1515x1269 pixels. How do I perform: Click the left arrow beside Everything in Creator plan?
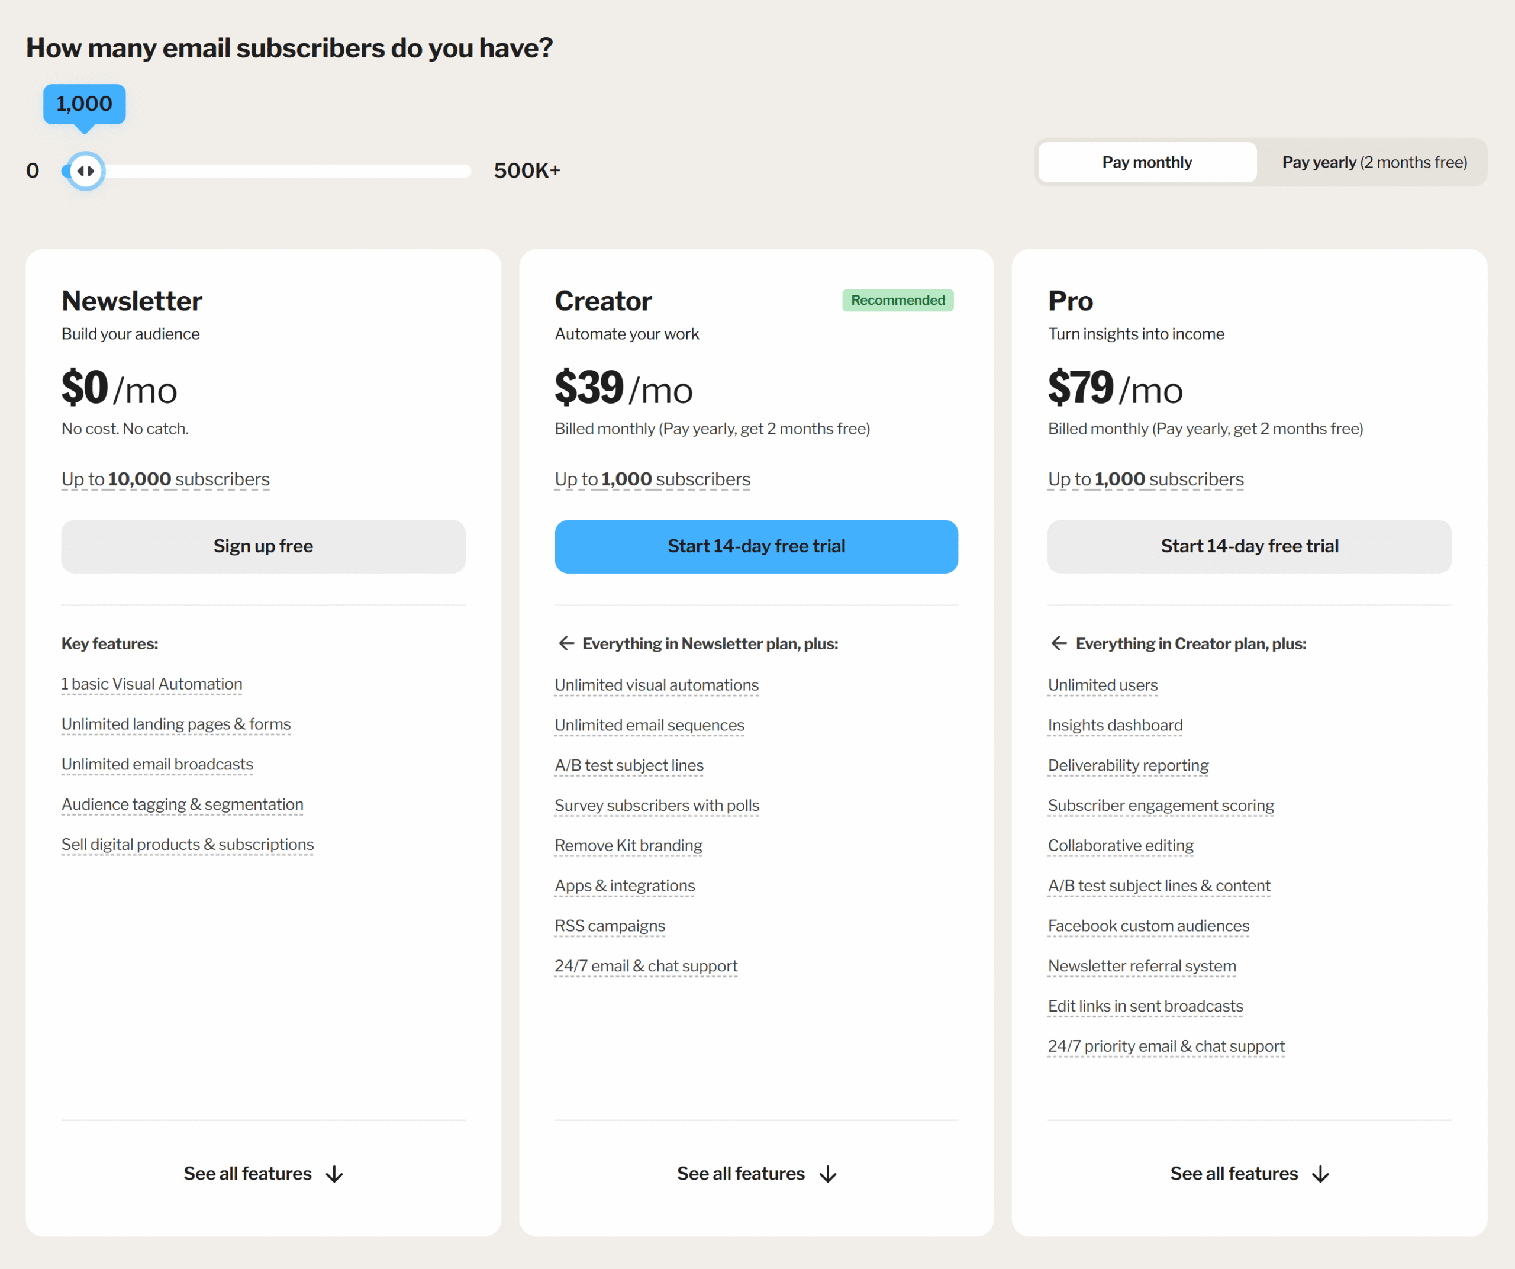(x=1059, y=643)
